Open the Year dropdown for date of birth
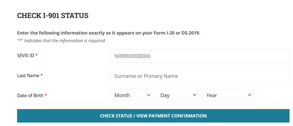The height and width of the screenshot is (126, 293). point(229,95)
